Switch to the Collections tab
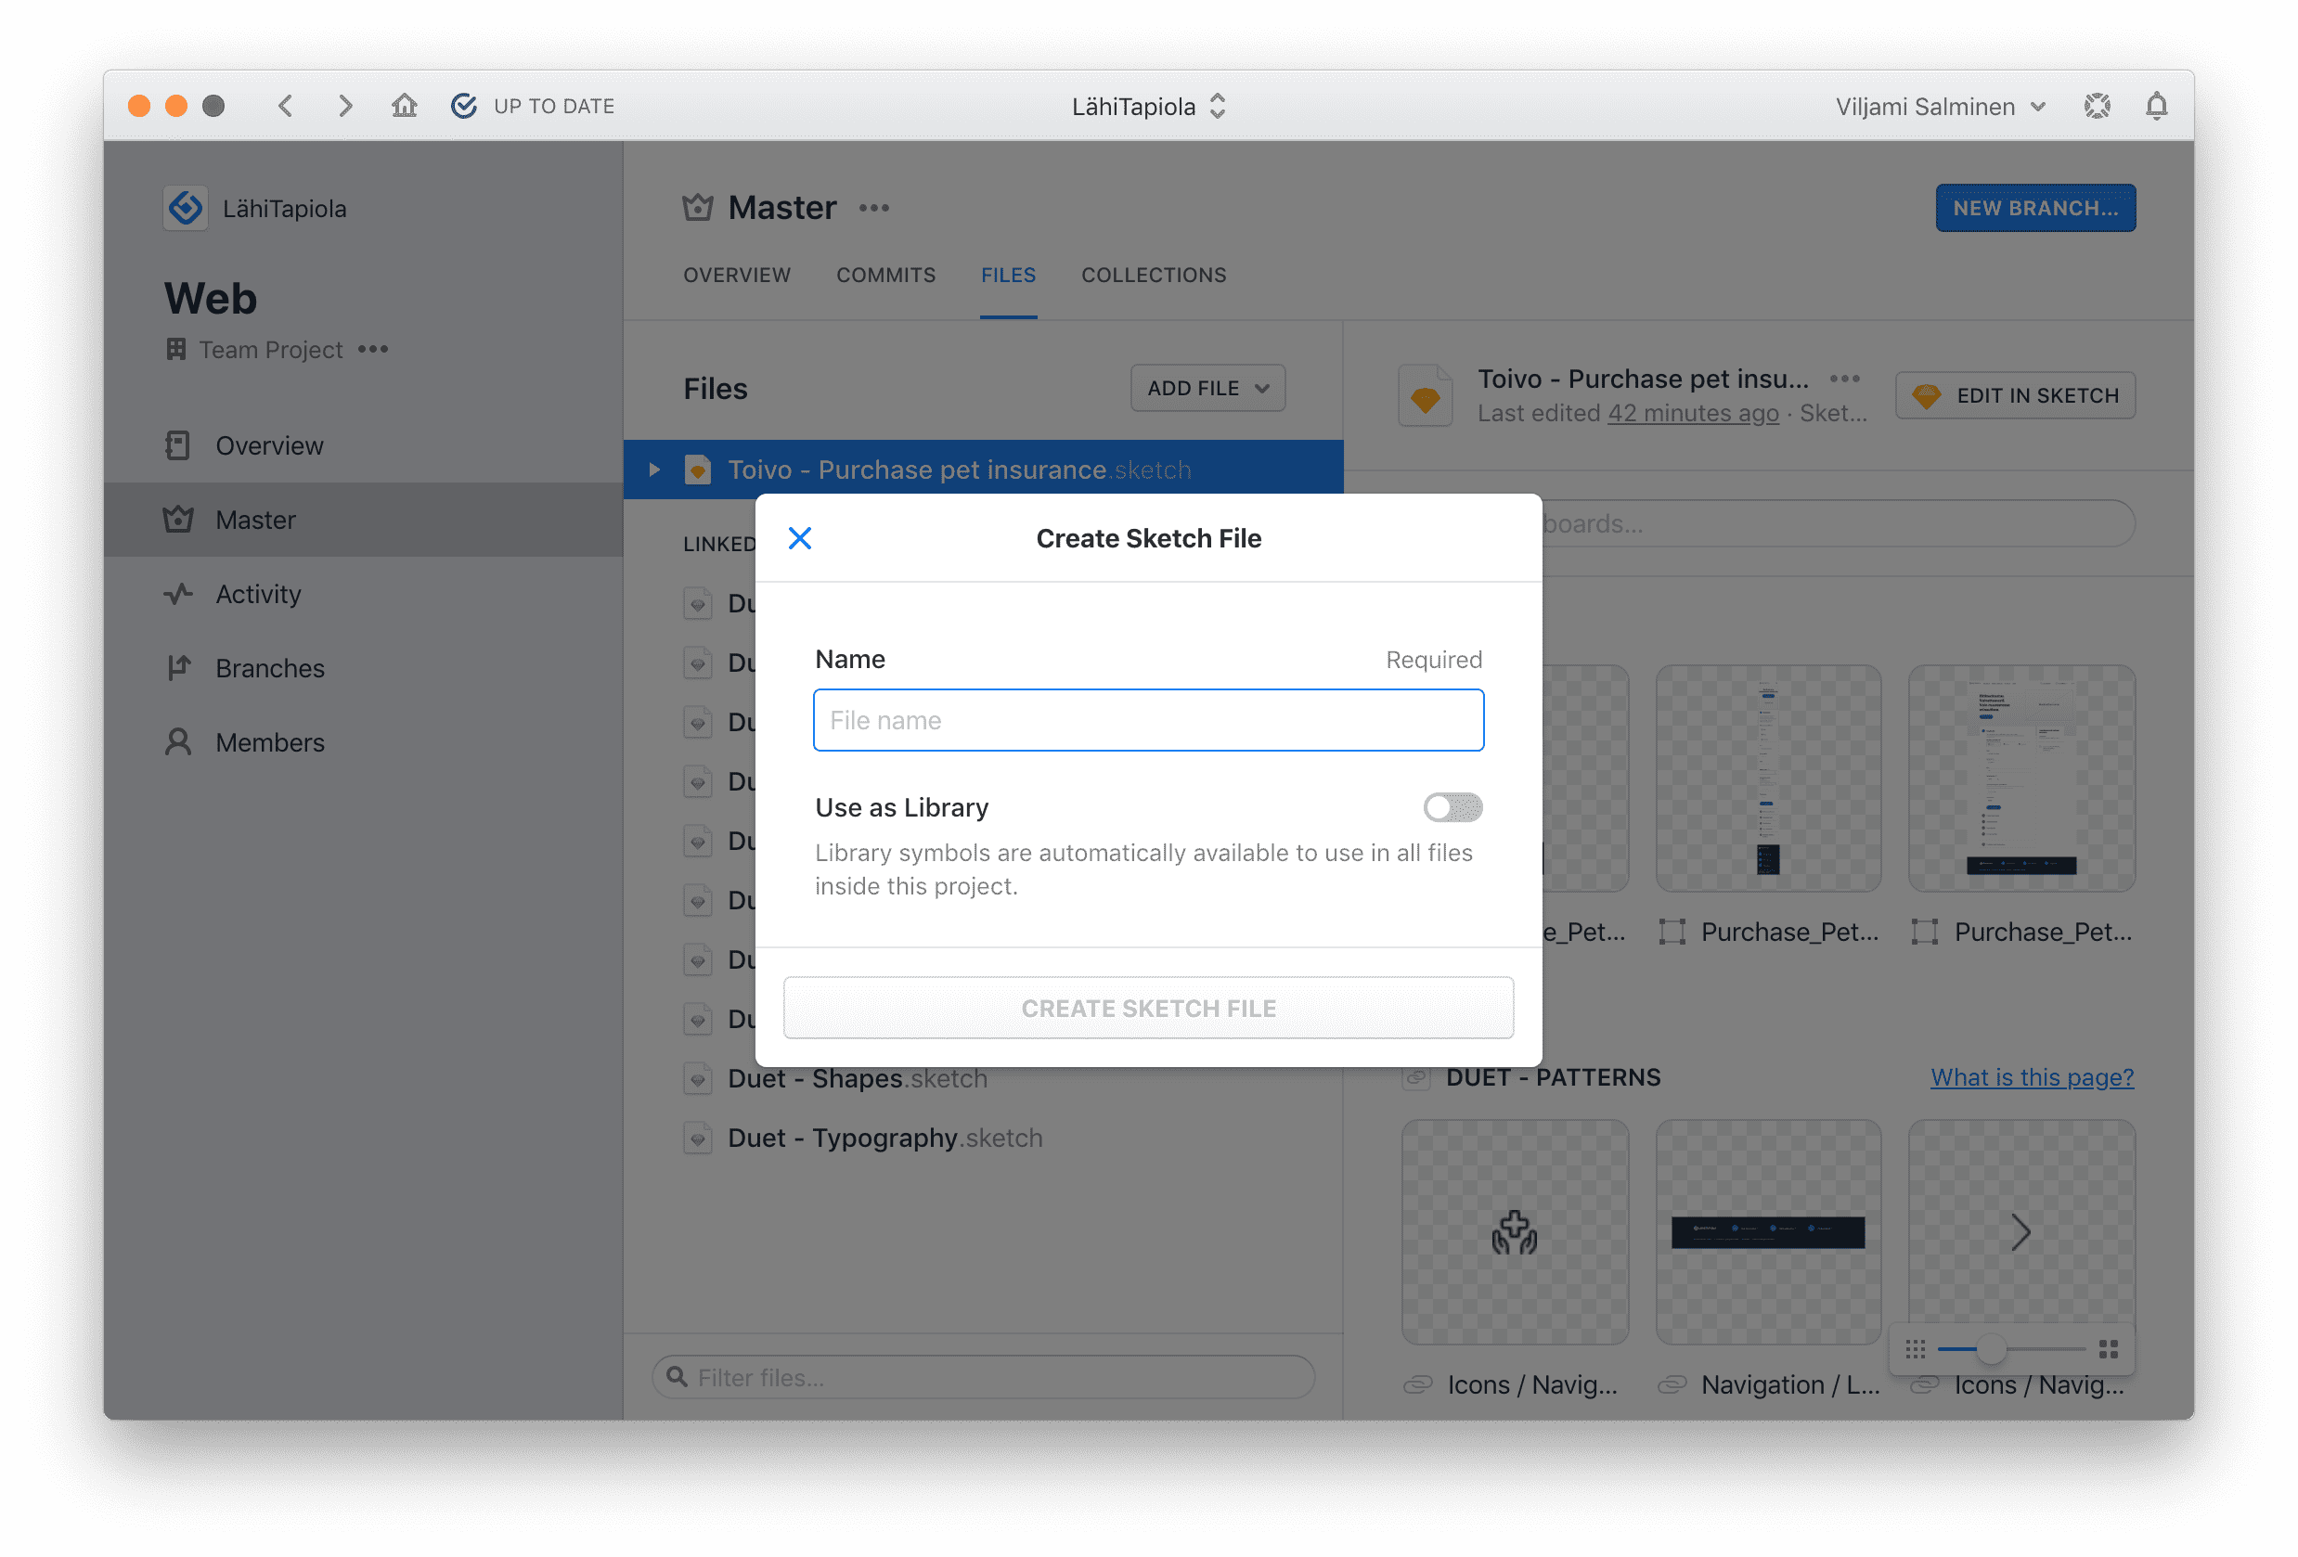This screenshot has height=1557, width=2298. click(x=1153, y=275)
